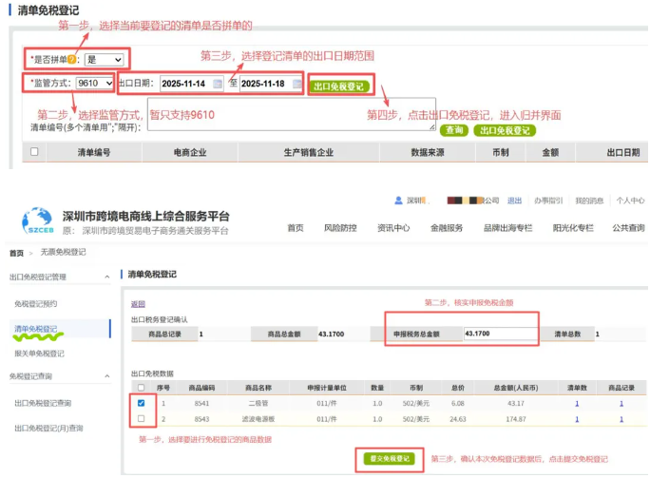This screenshot has height=478, width=650.
Task: Open the 金融服务 navigation menu
Action: coord(447,228)
